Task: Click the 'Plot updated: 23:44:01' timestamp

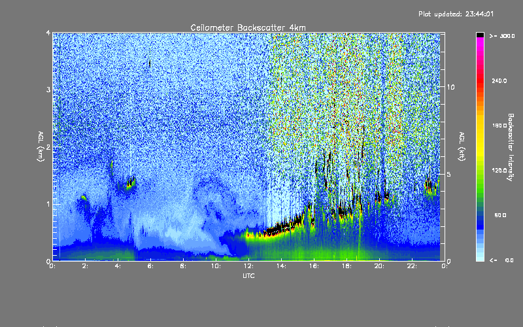Action: coord(456,14)
